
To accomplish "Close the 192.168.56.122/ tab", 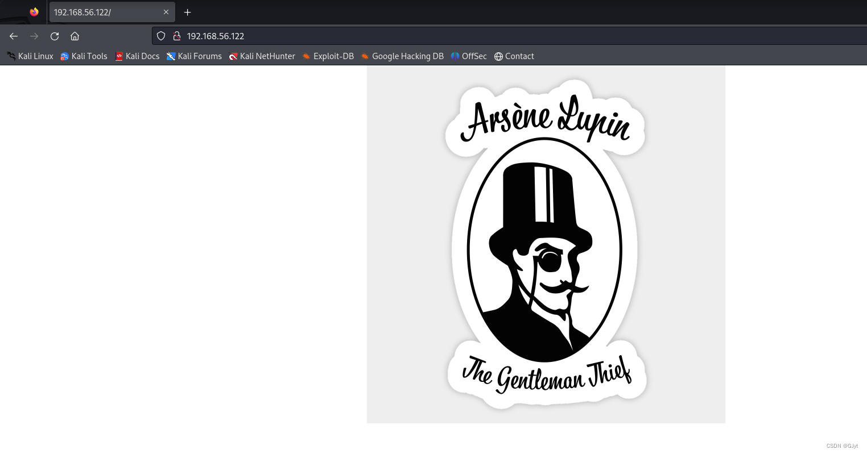I will [x=166, y=12].
